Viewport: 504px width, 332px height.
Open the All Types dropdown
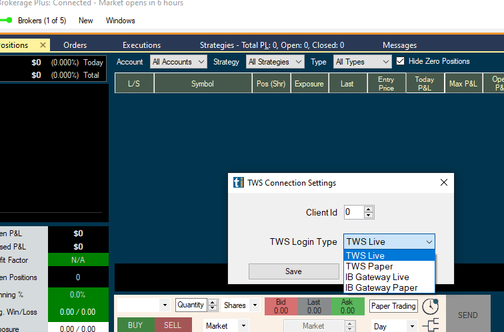click(x=363, y=62)
